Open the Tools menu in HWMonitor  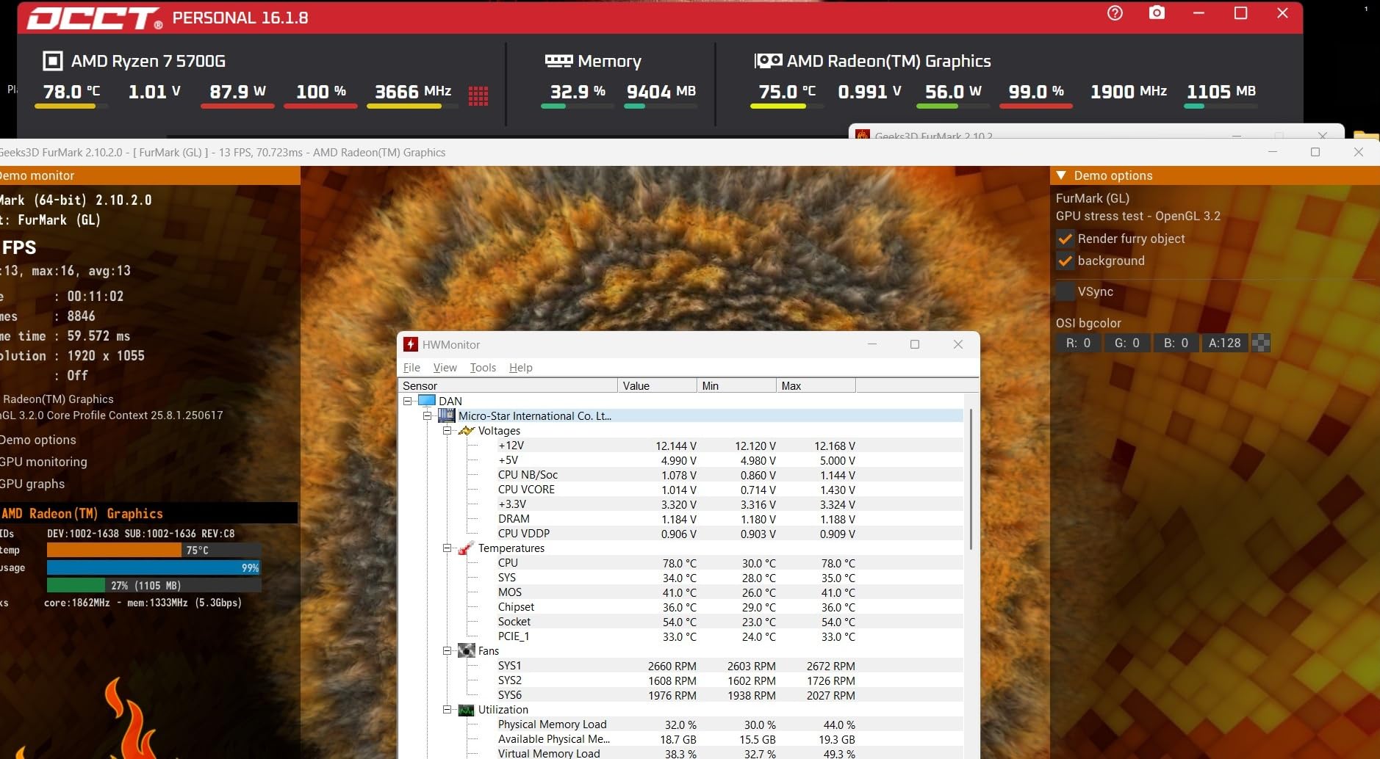[x=483, y=368]
